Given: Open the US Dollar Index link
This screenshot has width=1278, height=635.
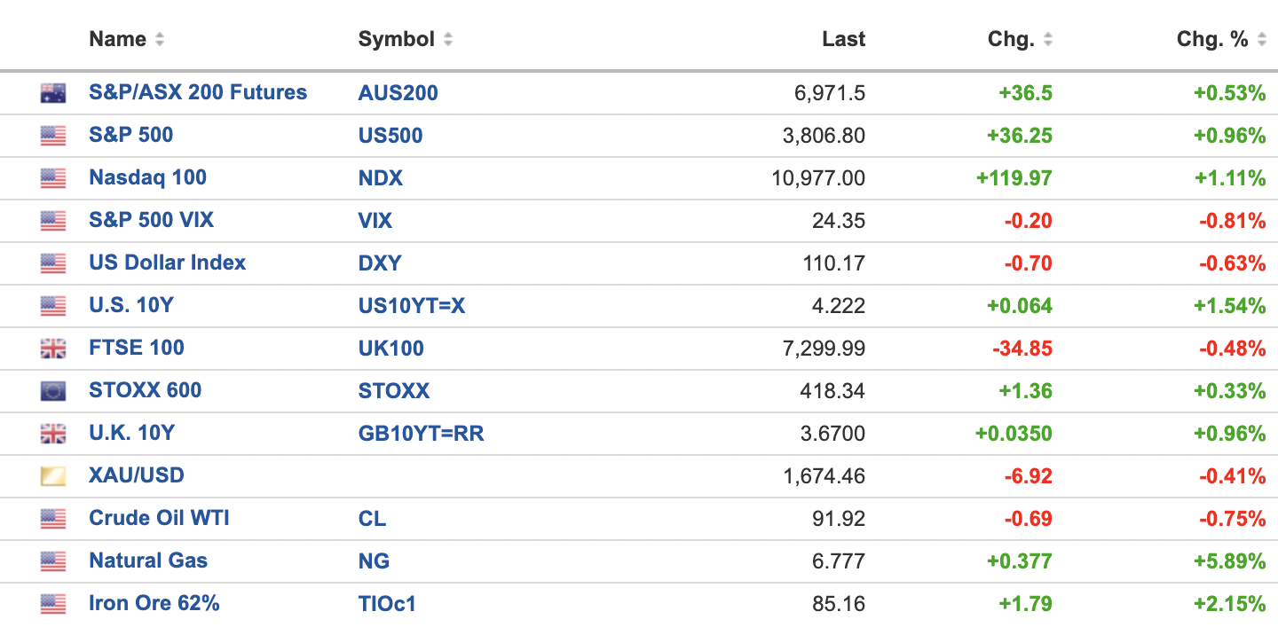Looking at the screenshot, I should (x=167, y=263).
